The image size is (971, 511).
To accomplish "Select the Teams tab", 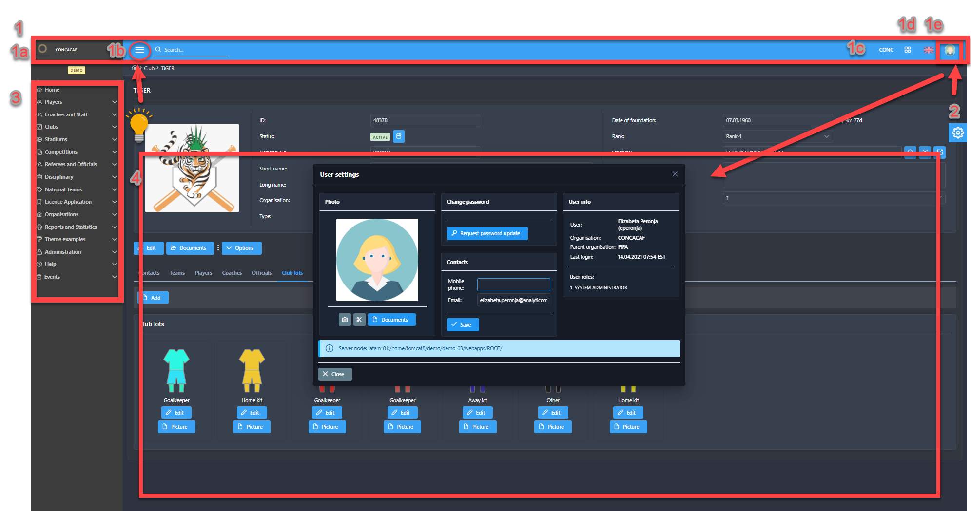I will (177, 273).
